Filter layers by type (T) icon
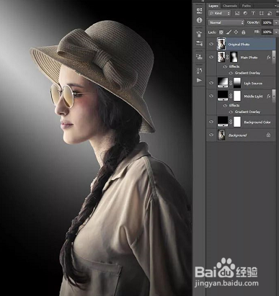Viewport: 279px width, 296px height. [x=253, y=13]
